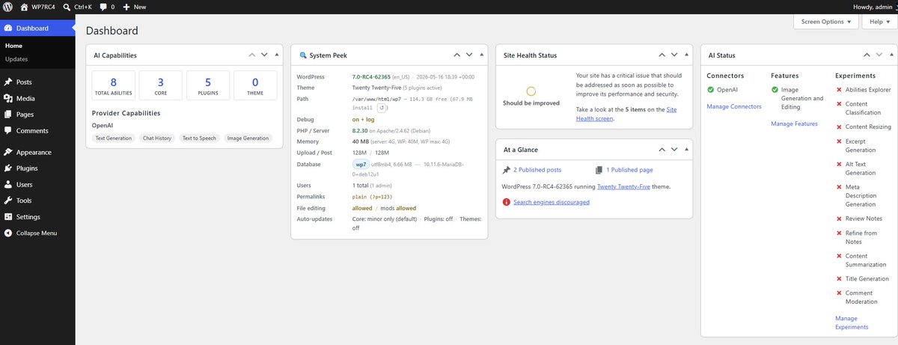This screenshot has height=345, width=898.
Task: Open Site Health screen link
Action: (x=627, y=114)
